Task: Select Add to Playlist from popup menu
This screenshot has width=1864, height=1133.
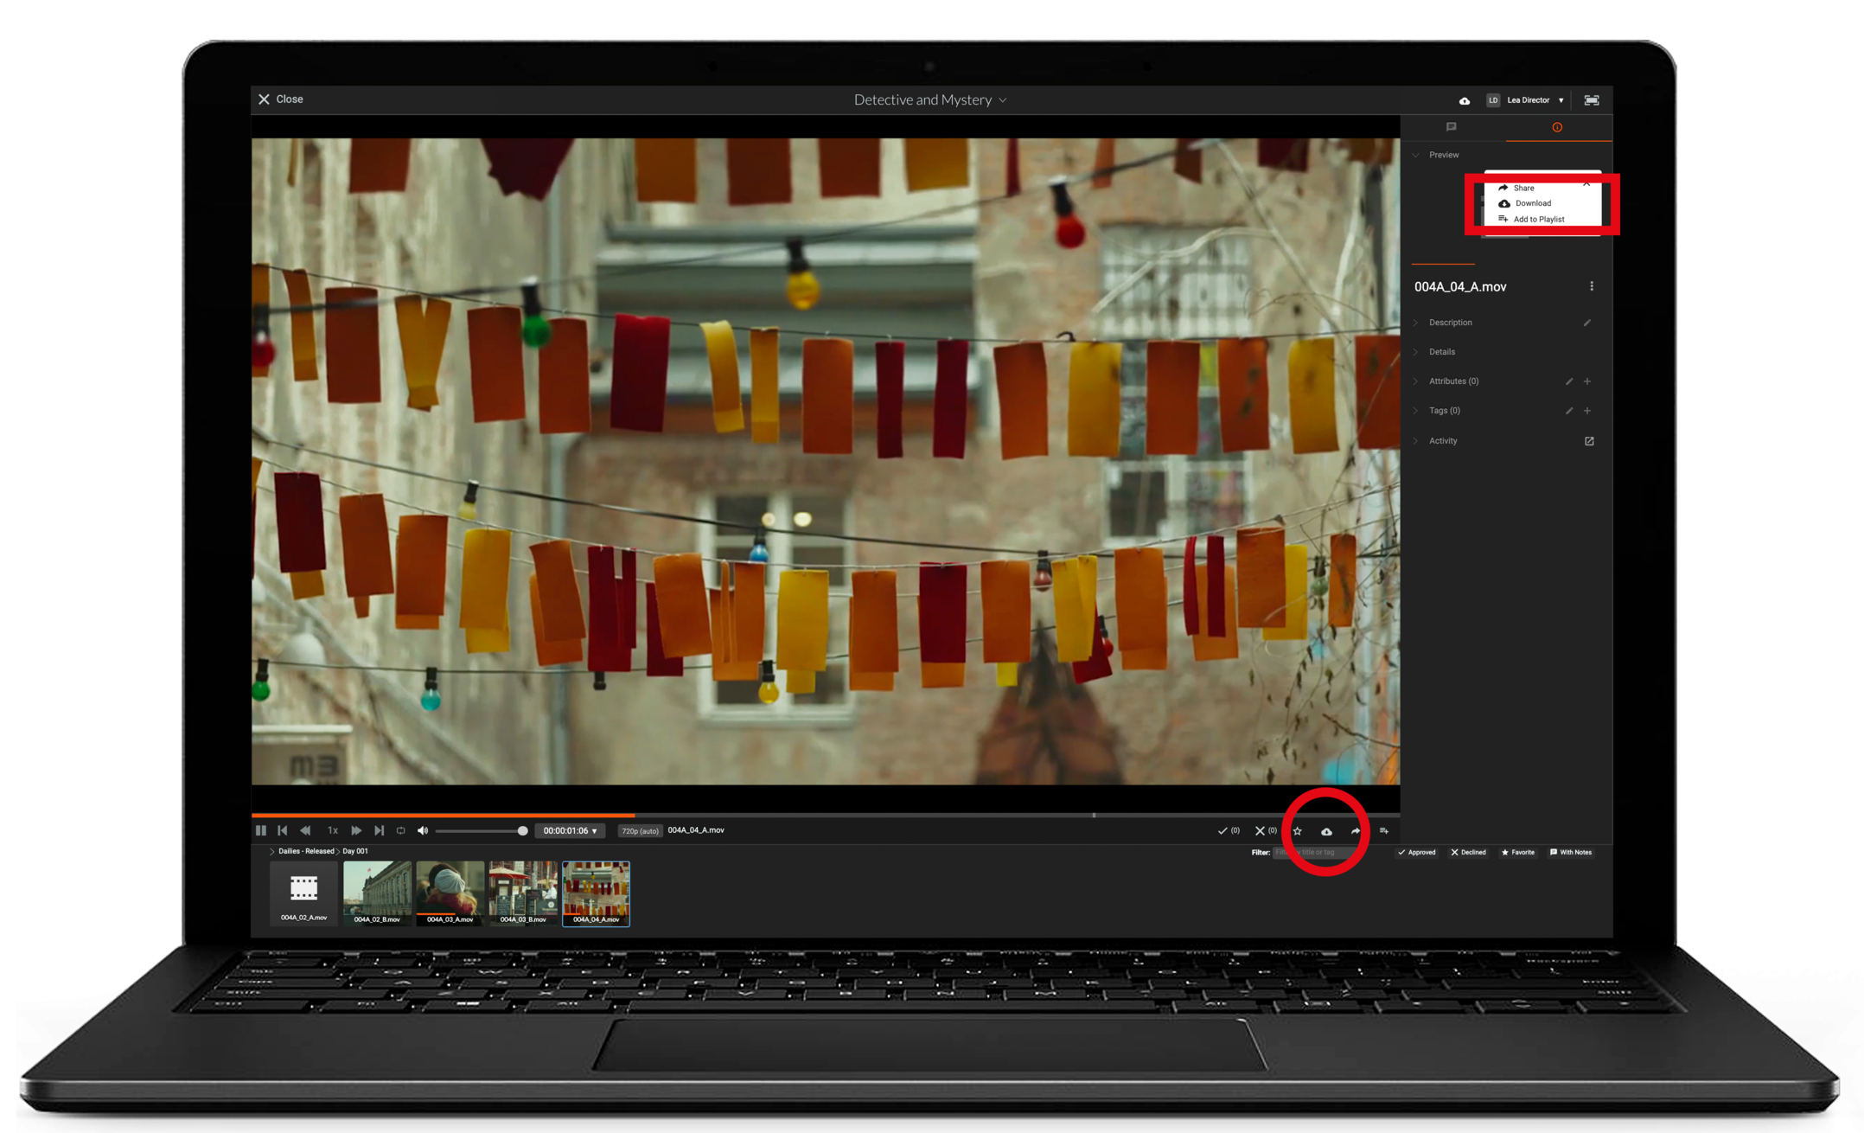Action: click(x=1537, y=220)
